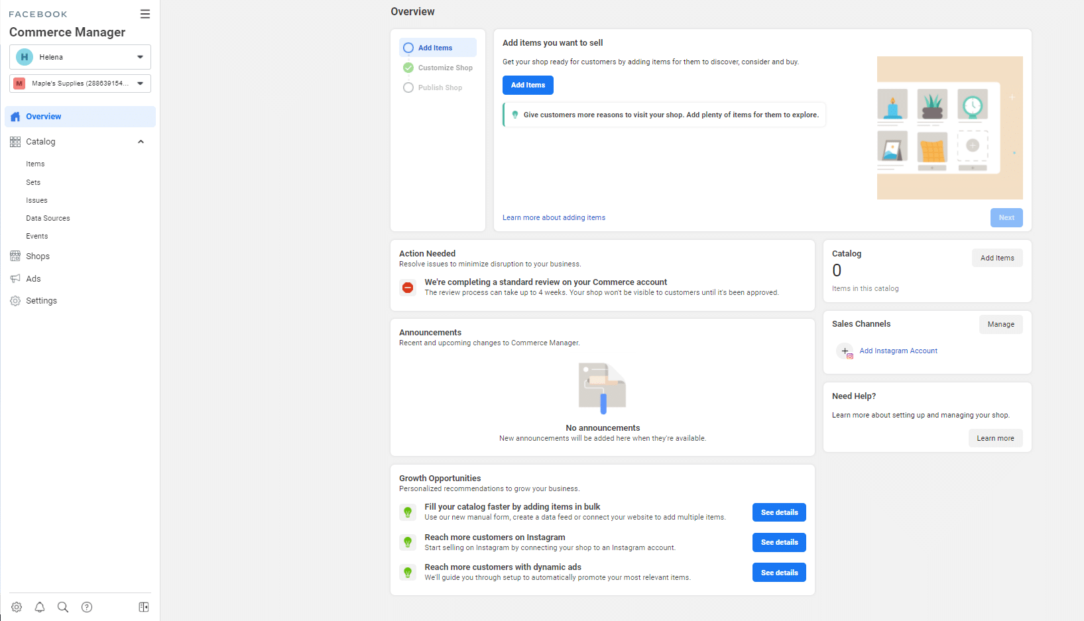
Task: Click the catalog item count 0
Action: 837,270
